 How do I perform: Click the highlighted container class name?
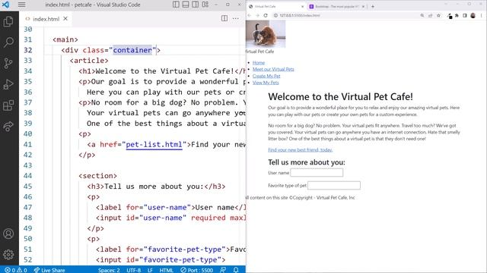tap(132, 50)
